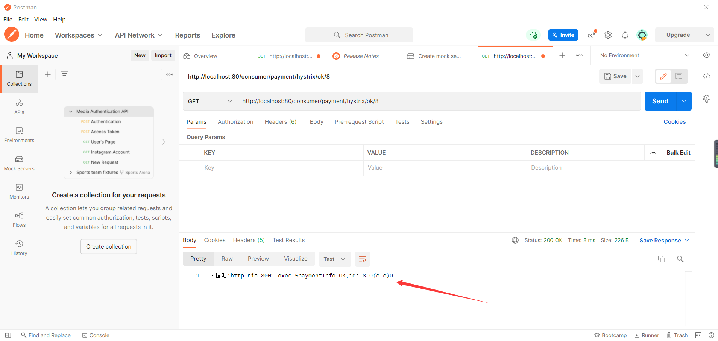The height and width of the screenshot is (341, 718).
Task: Open the code snippet panel icon
Action: tap(707, 76)
